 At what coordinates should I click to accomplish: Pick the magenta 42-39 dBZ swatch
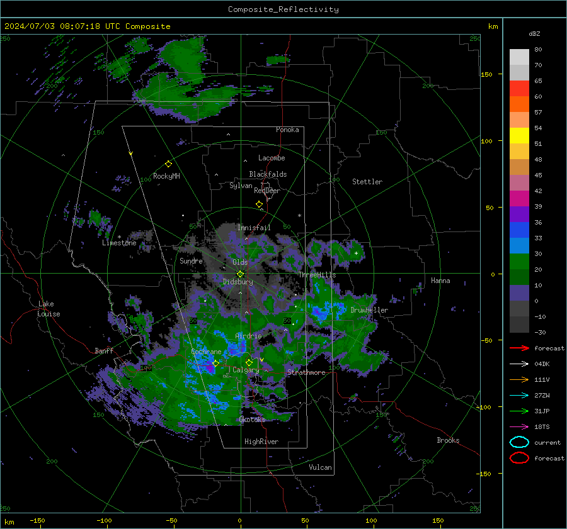click(519, 199)
